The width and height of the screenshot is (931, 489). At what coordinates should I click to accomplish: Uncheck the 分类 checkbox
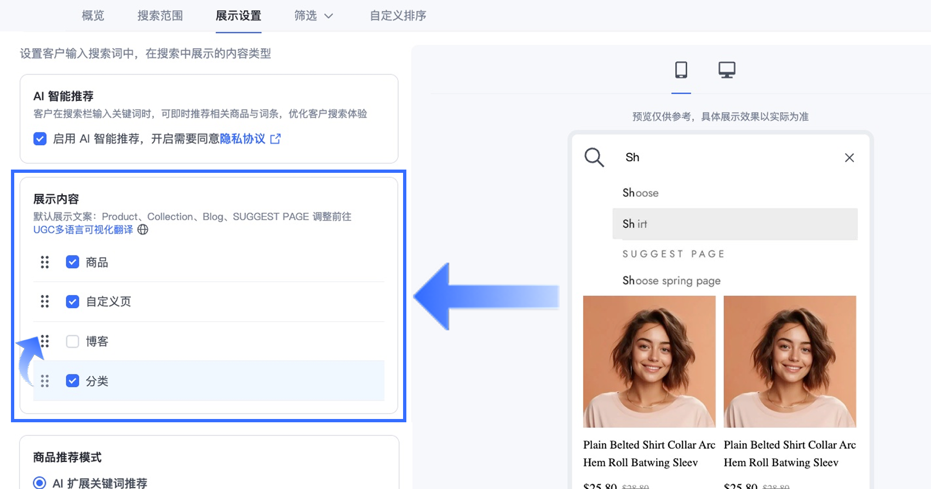click(72, 381)
